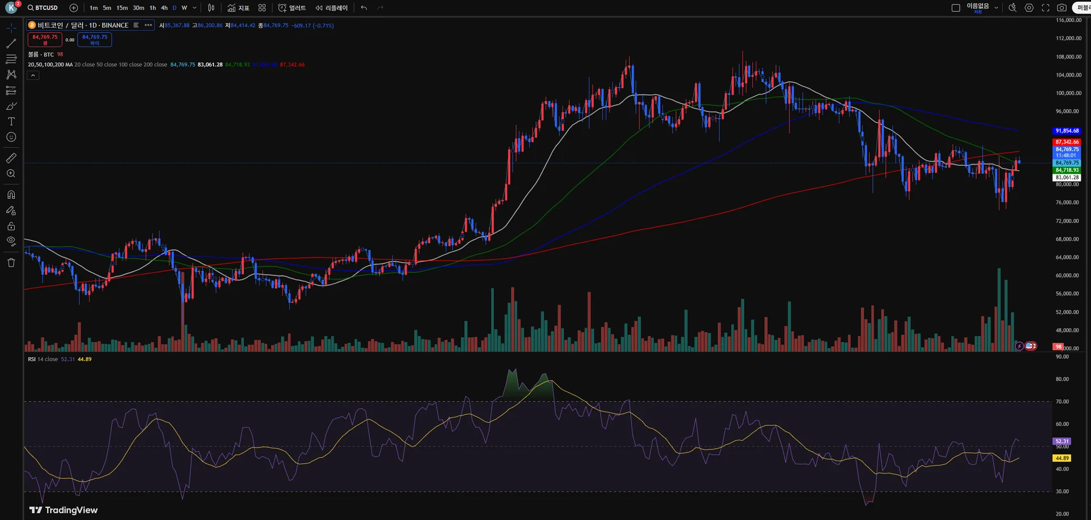
Task: Enable magnet mode for drawings
Action: coord(11,195)
